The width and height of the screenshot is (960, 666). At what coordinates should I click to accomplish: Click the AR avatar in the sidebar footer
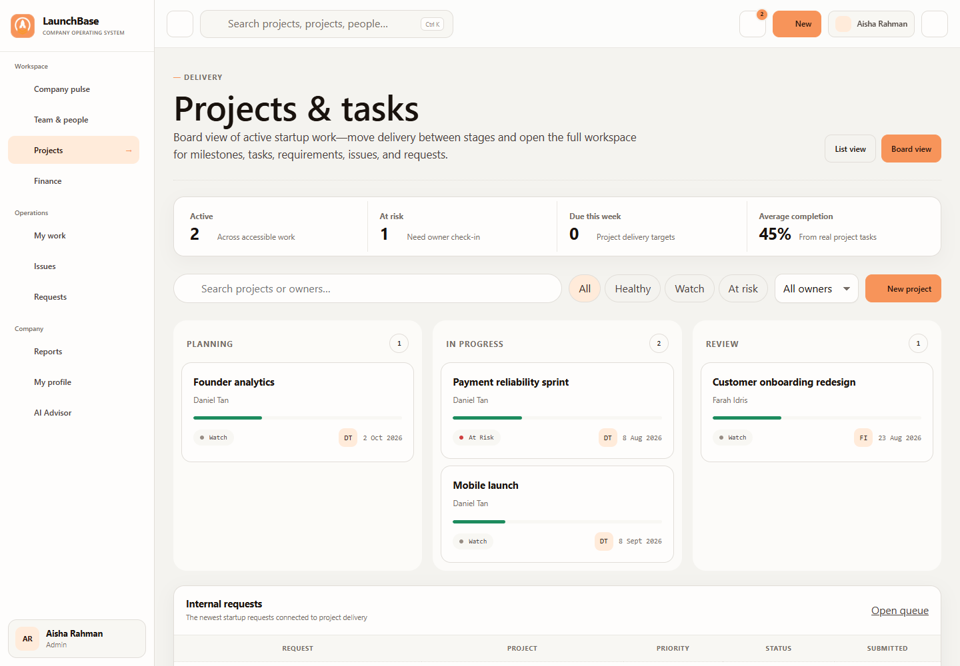click(27, 639)
